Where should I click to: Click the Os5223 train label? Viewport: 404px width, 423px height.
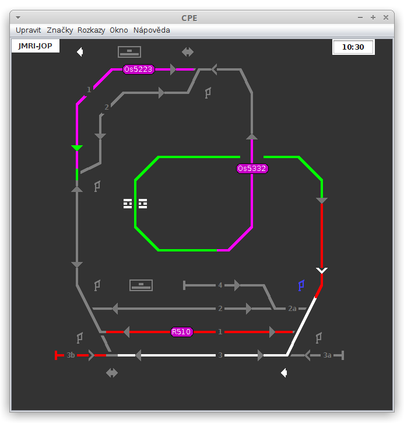tap(138, 69)
